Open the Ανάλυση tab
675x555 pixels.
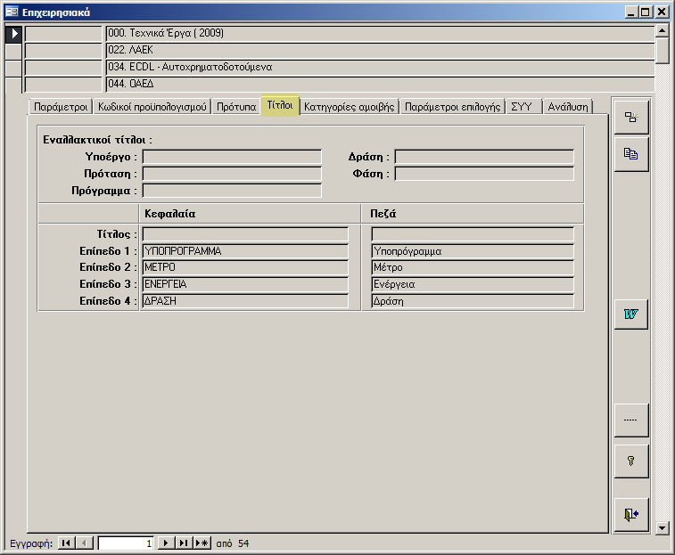click(x=568, y=107)
